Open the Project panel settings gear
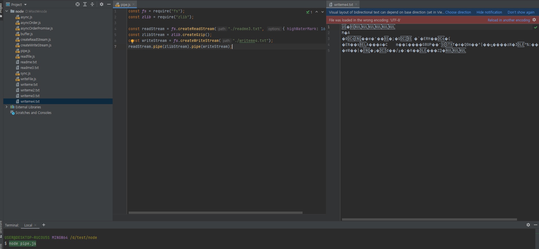539x249 pixels. pyautogui.click(x=102, y=4)
